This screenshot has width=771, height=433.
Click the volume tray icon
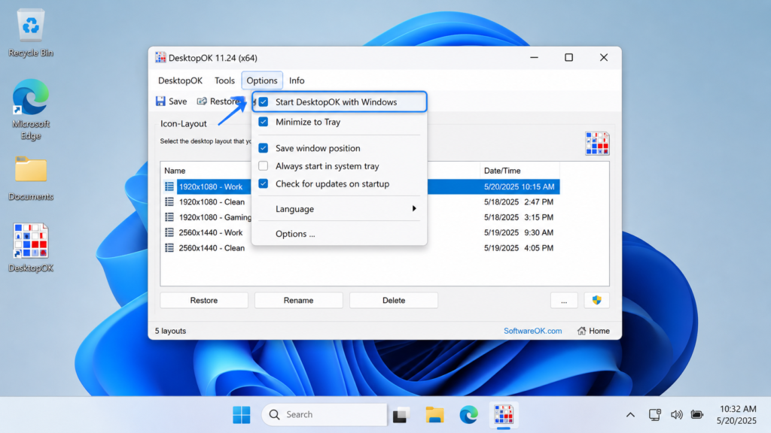point(676,415)
